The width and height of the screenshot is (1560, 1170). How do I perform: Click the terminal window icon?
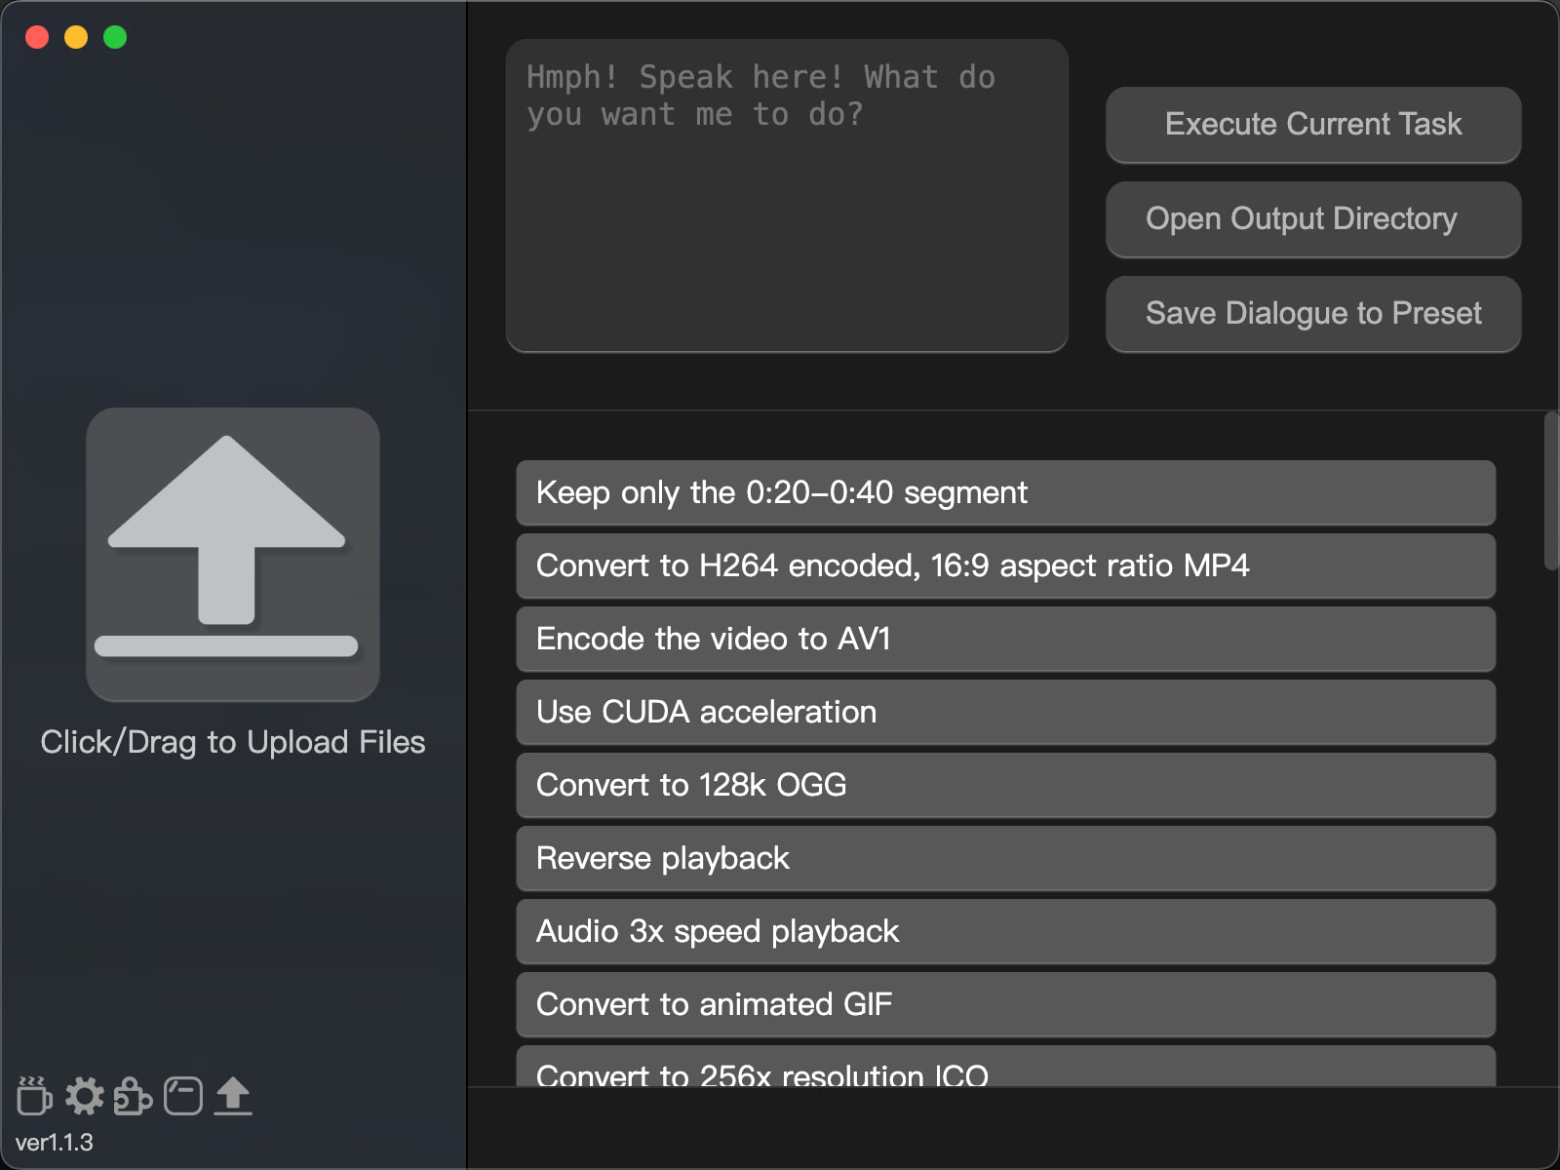(x=183, y=1096)
